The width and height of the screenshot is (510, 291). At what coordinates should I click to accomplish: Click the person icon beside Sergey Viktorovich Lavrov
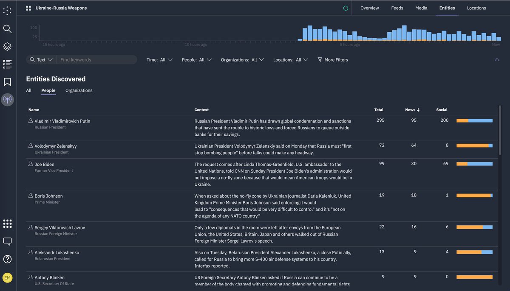(x=31, y=228)
